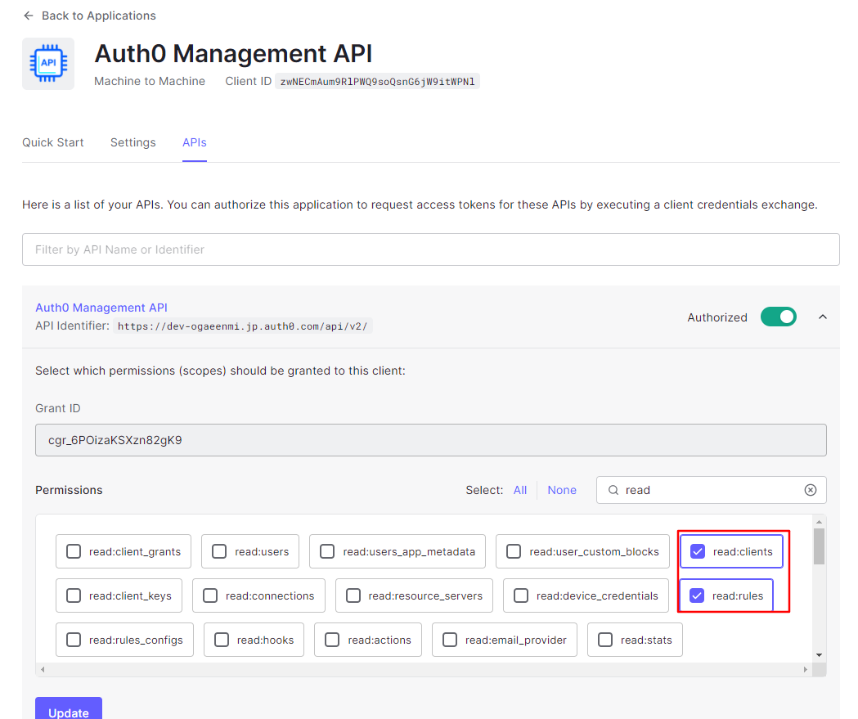Enable read:users_app_metadata scope
This screenshot has height=719, width=858.
tap(327, 551)
